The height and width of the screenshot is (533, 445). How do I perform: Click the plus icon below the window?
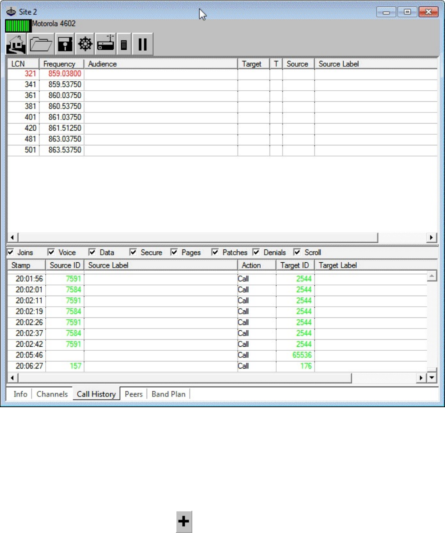(184, 521)
